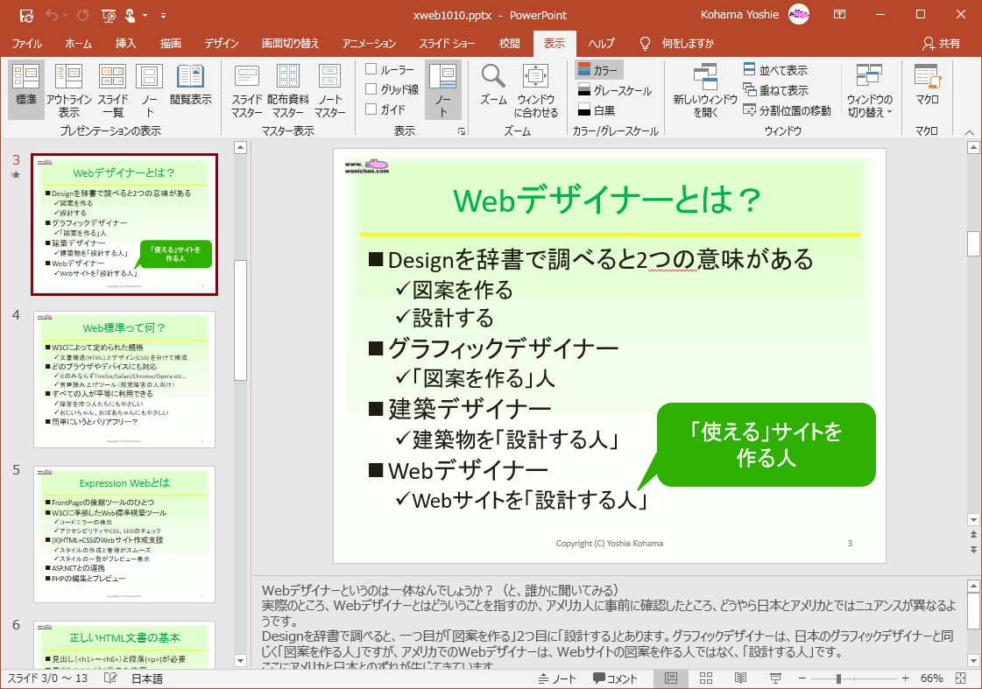
Task: Enable the Guides (ガイド) checkbox
Action: 371,109
